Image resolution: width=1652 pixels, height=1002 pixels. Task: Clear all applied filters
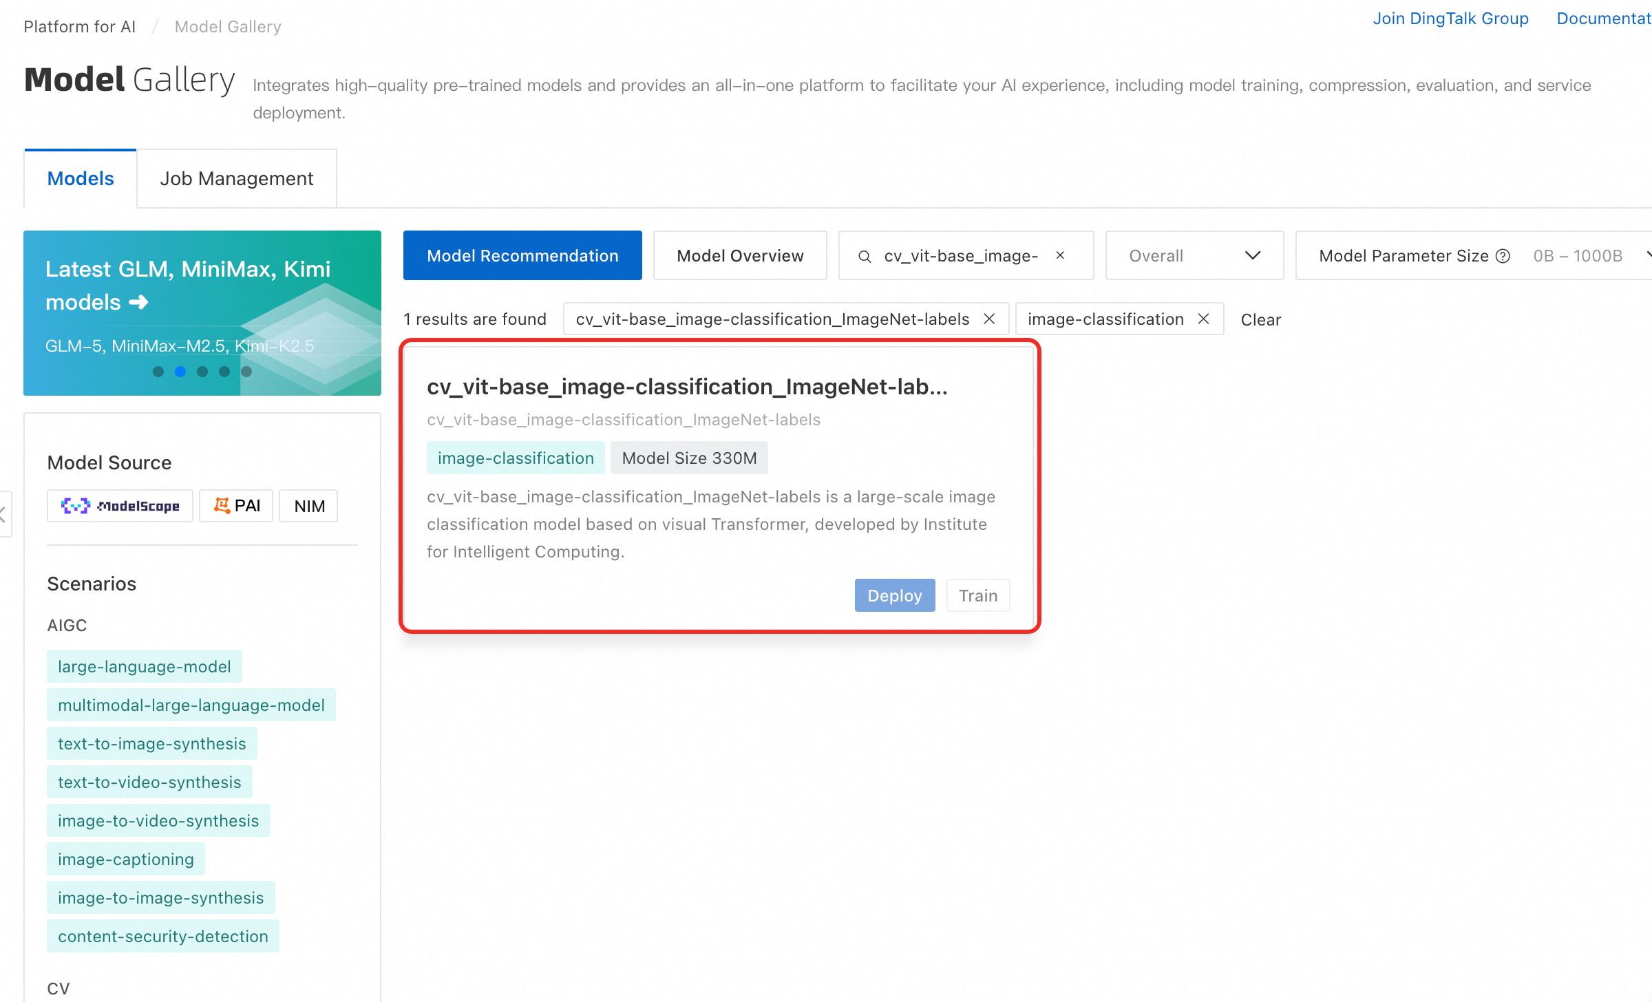point(1260,319)
